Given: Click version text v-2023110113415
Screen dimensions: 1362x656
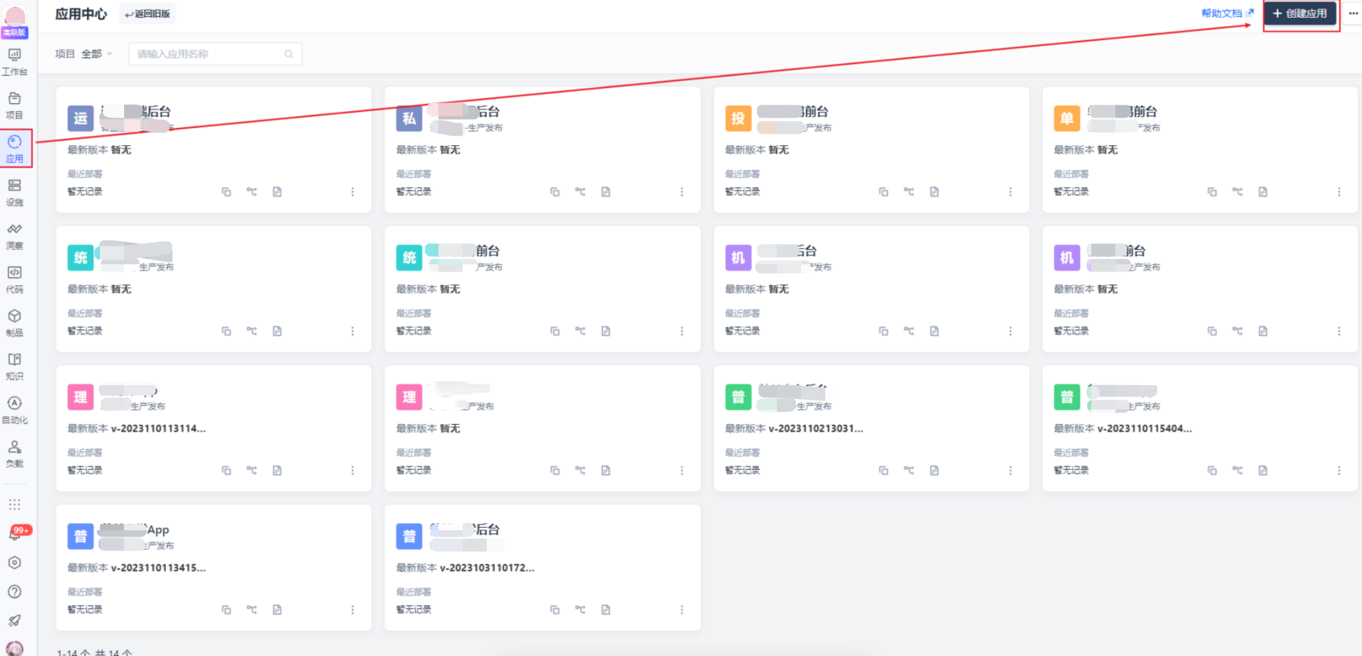Looking at the screenshot, I should pos(159,568).
